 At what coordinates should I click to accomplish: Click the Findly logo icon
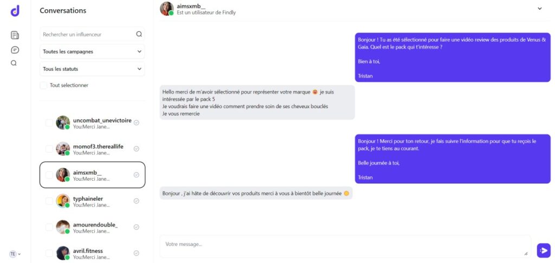tap(15, 10)
